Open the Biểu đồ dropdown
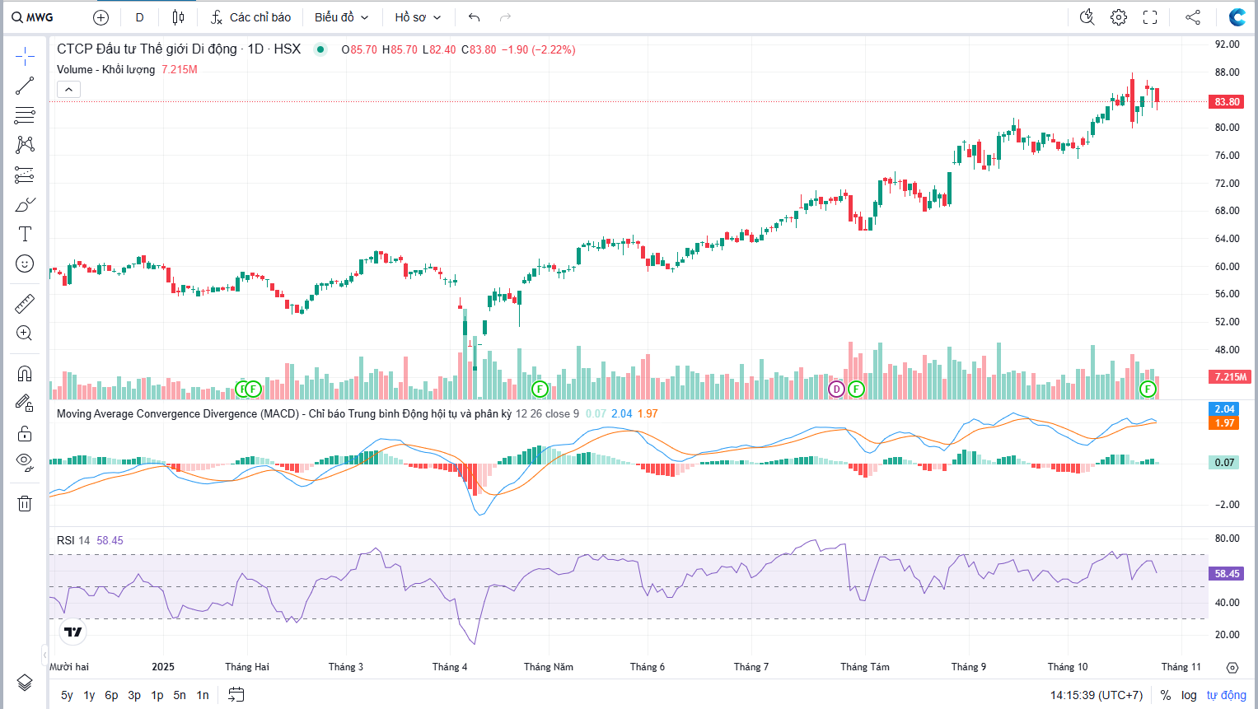1258x709 pixels. [x=341, y=17]
